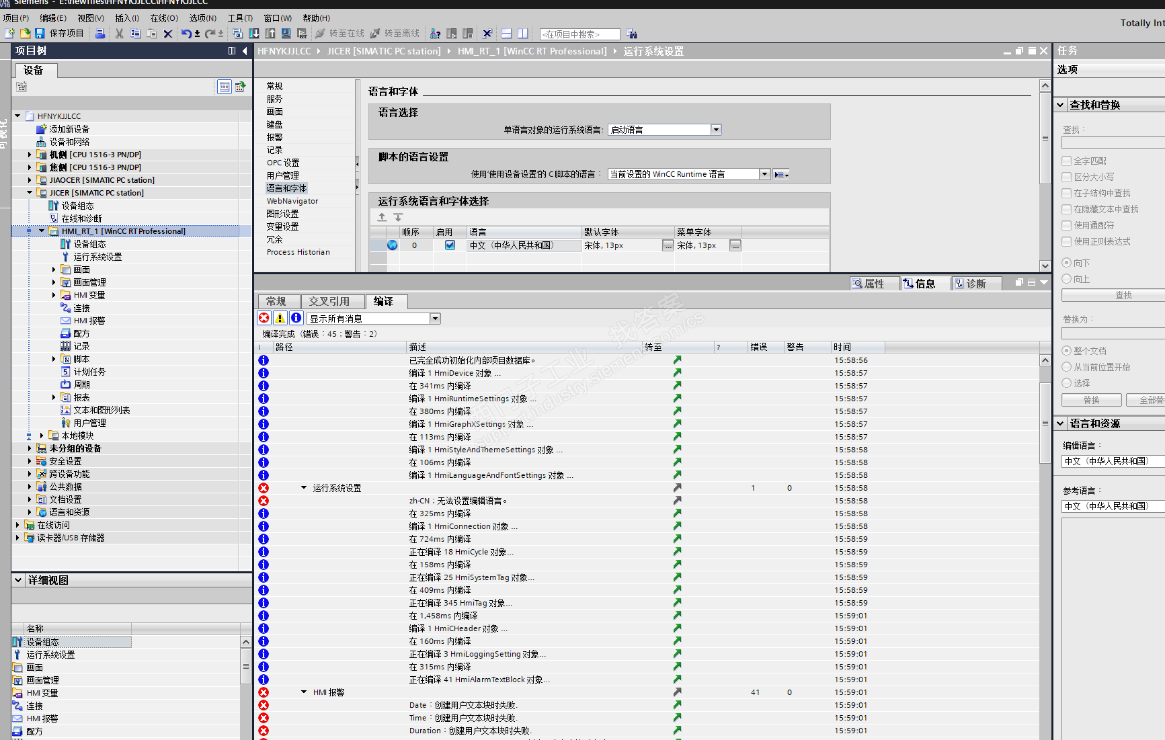This screenshot has width=1165, height=740.
Task: Collapse the project tree panel arrow
Action: (x=245, y=51)
